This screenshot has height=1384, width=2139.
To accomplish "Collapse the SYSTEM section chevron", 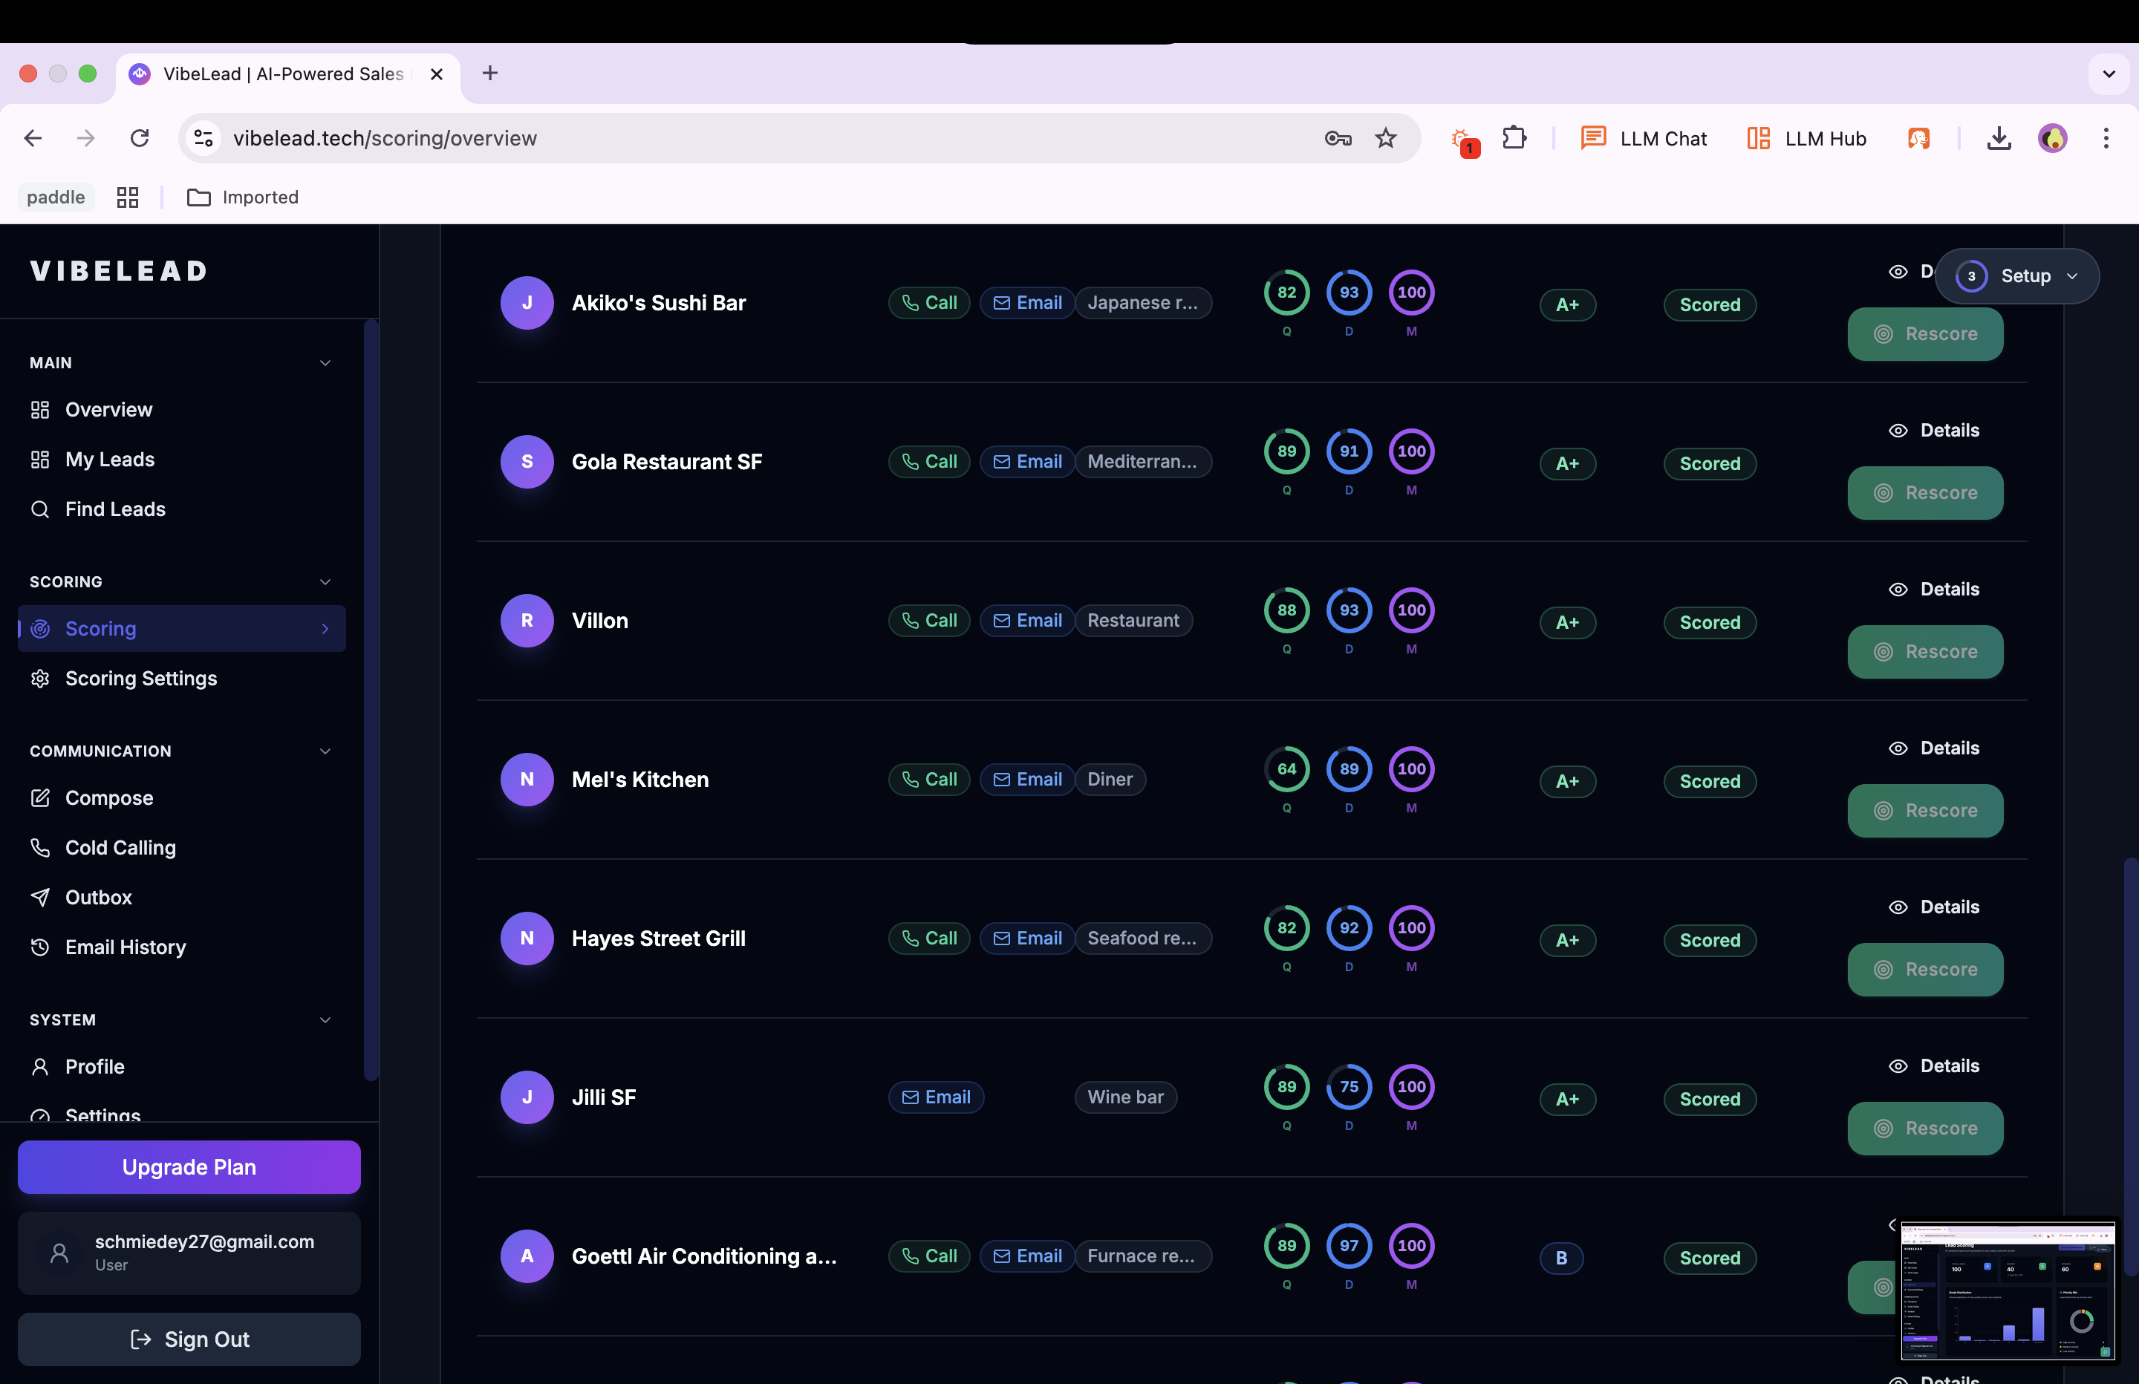I will click(325, 1020).
